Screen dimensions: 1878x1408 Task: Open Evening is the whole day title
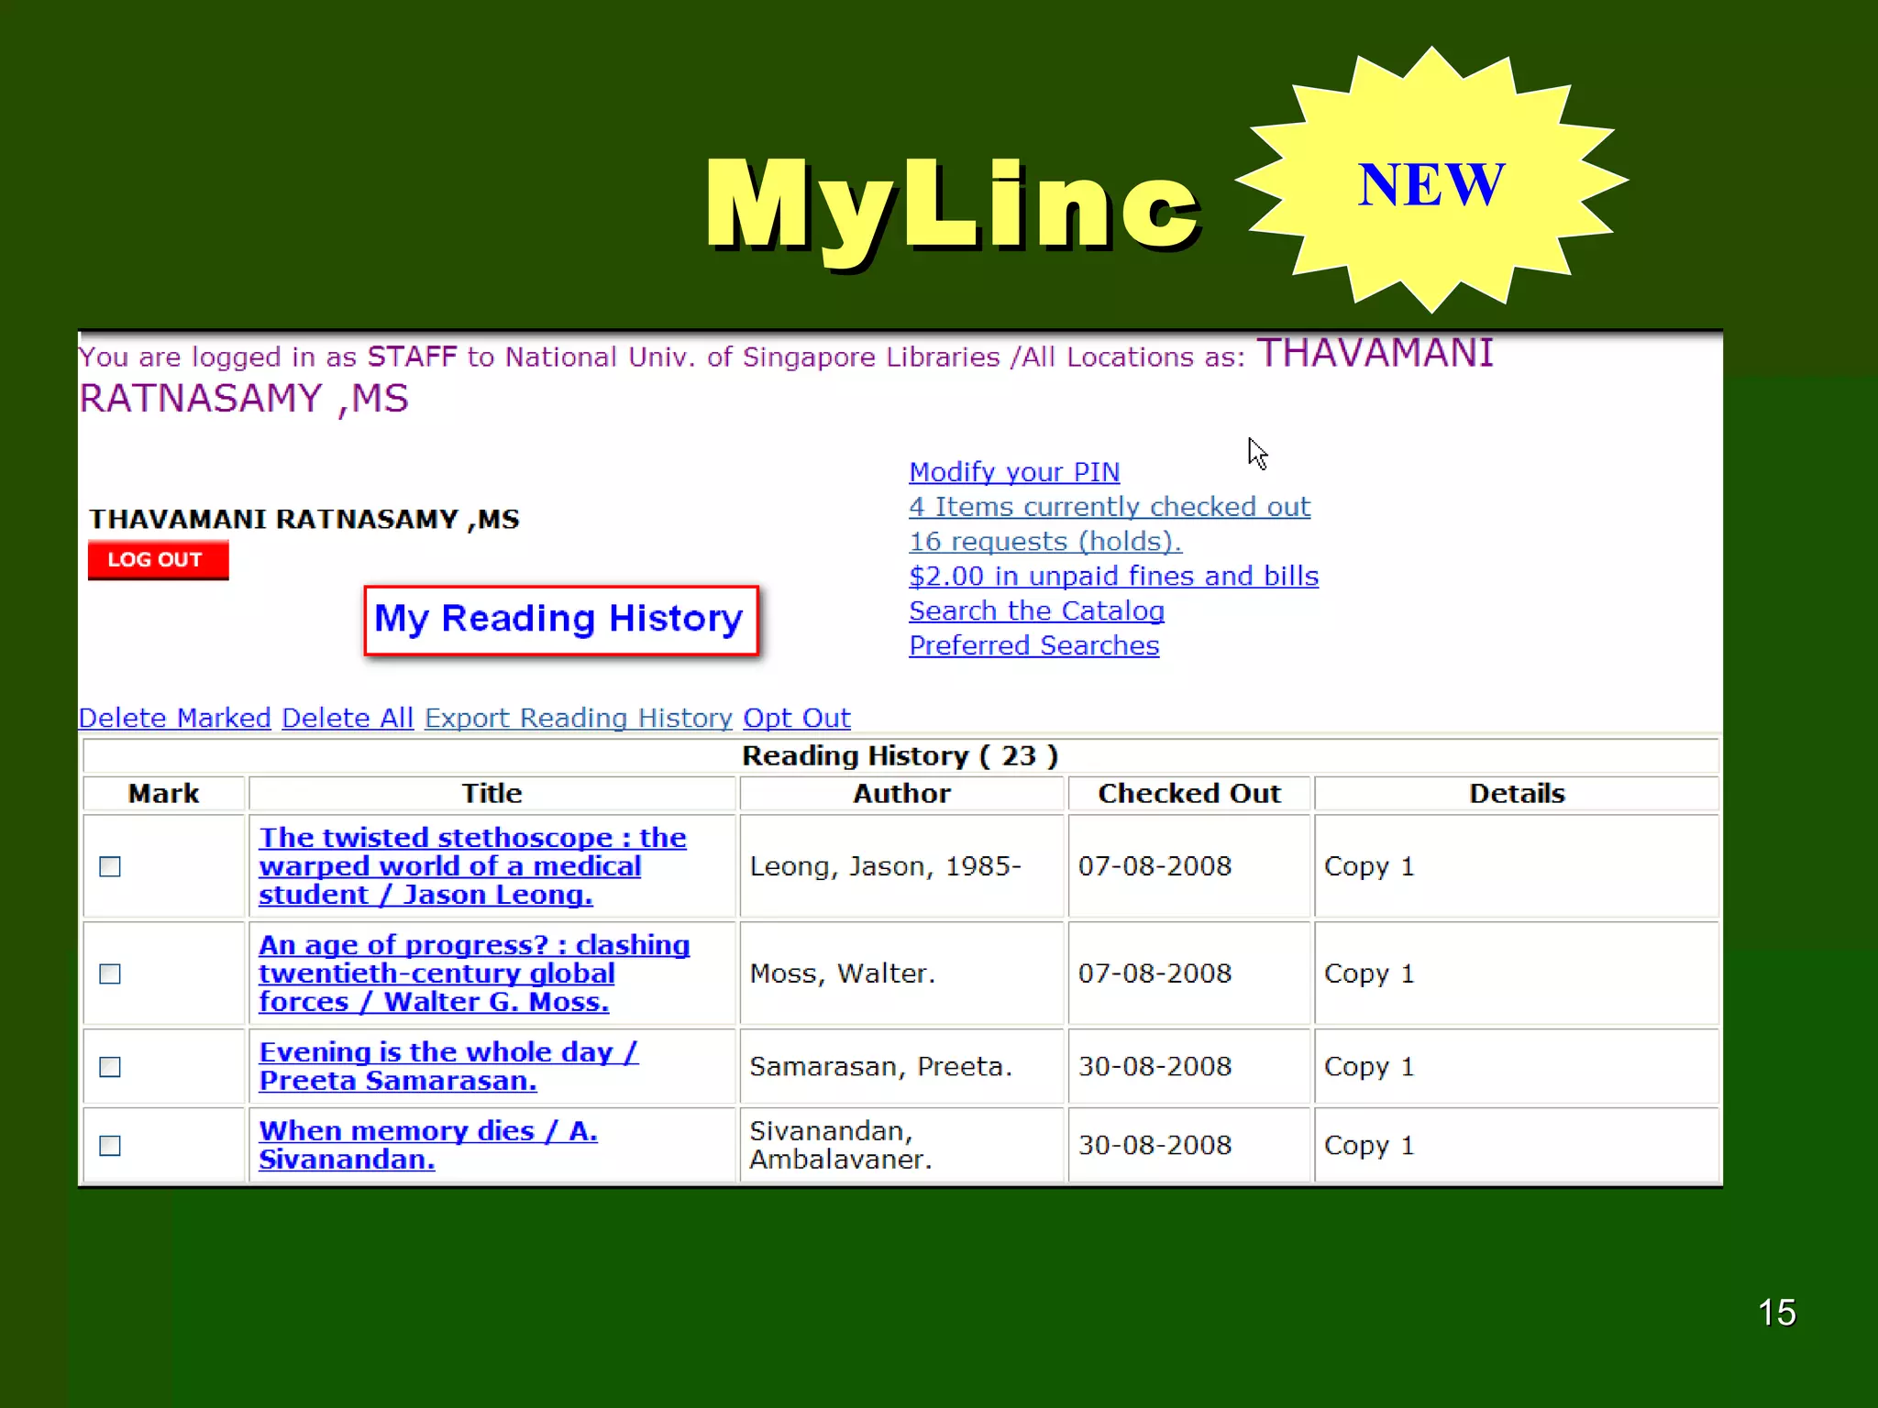pyautogui.click(x=448, y=1066)
